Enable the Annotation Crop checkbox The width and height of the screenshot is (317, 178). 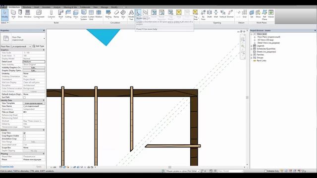[24, 139]
